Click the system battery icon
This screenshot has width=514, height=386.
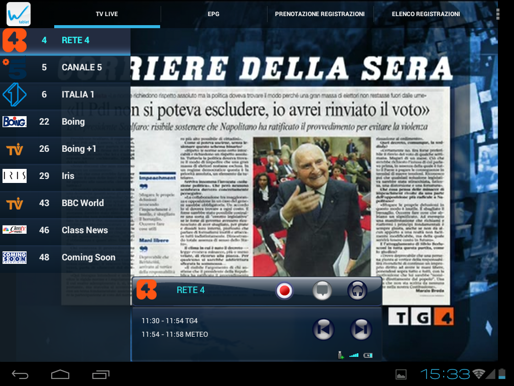coord(502,374)
